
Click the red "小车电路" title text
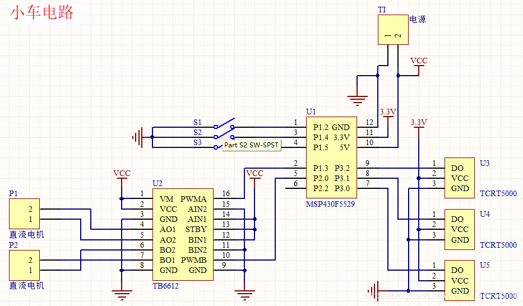tap(41, 13)
